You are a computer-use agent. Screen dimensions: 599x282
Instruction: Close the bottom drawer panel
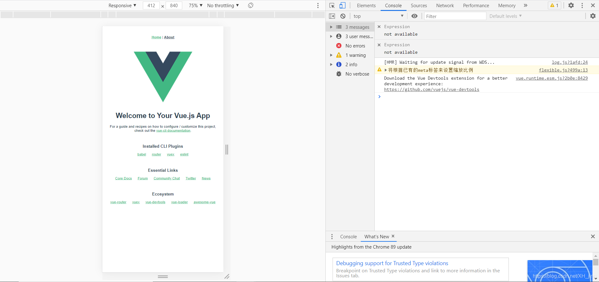click(x=593, y=236)
